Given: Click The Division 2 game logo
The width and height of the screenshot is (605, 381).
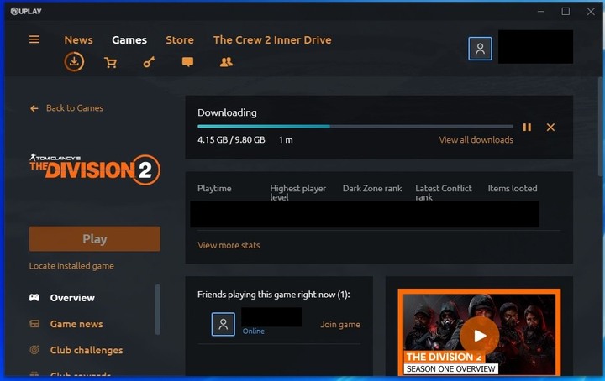Looking at the screenshot, I should (x=94, y=170).
